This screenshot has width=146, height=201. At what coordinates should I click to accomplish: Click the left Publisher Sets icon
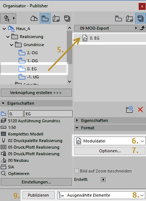click(67, 18)
